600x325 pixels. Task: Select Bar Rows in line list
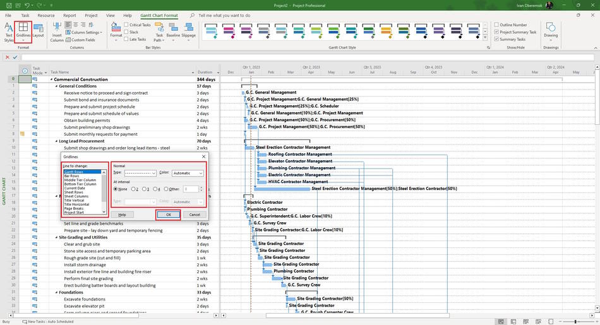click(x=71, y=176)
